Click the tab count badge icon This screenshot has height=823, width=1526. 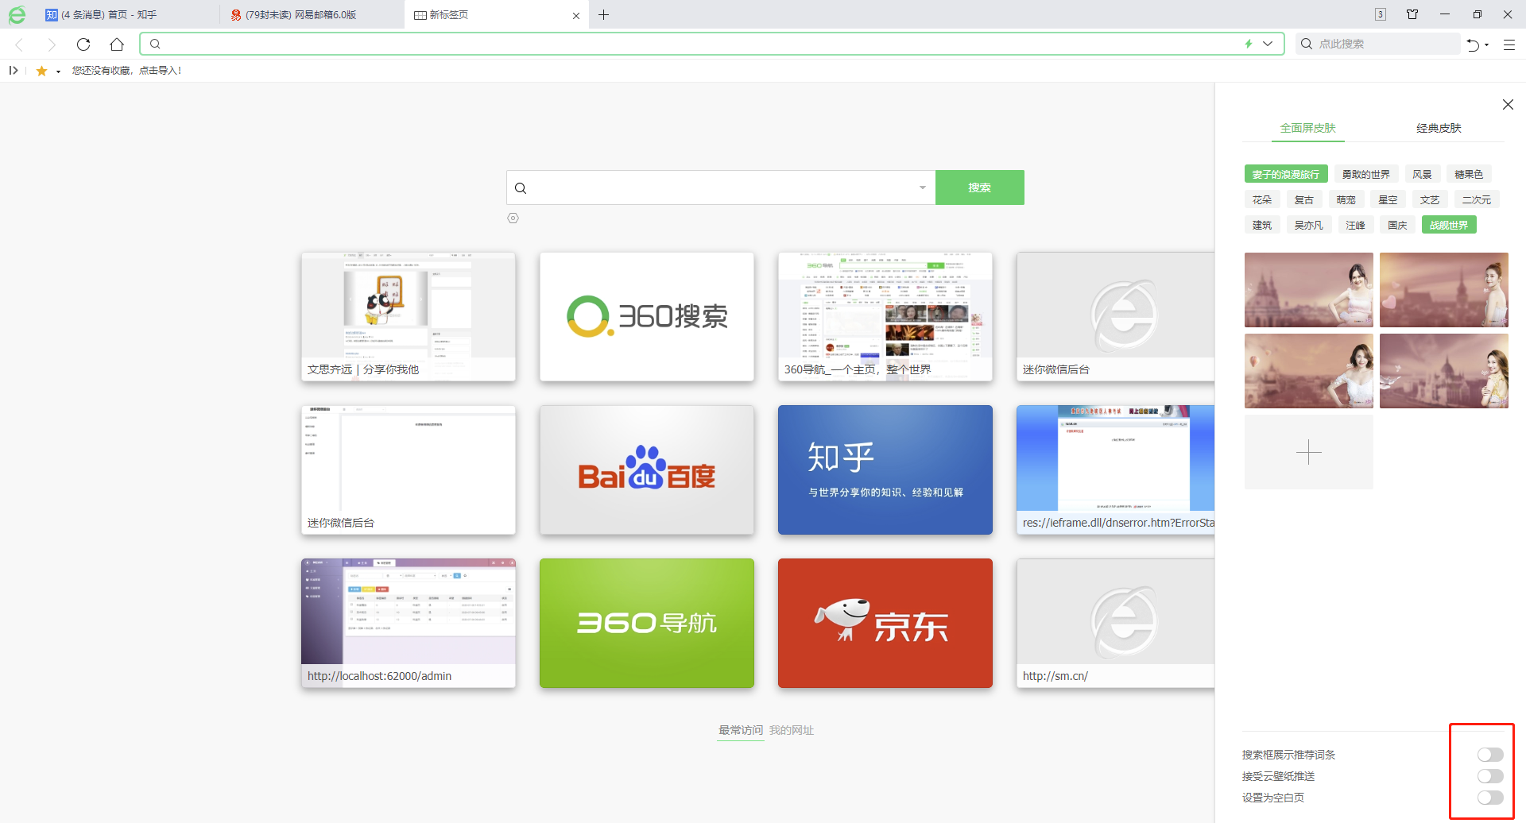pos(1381,14)
